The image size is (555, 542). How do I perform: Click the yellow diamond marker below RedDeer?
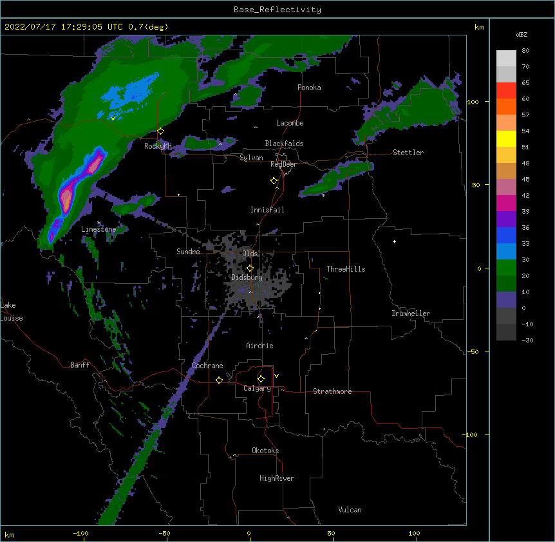pyautogui.click(x=274, y=181)
